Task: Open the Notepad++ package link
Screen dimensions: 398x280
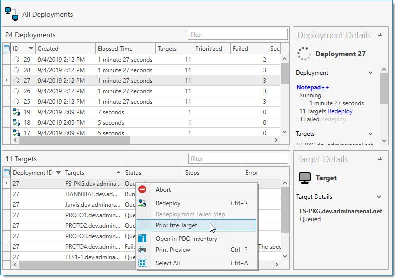Action: pyautogui.click(x=313, y=87)
